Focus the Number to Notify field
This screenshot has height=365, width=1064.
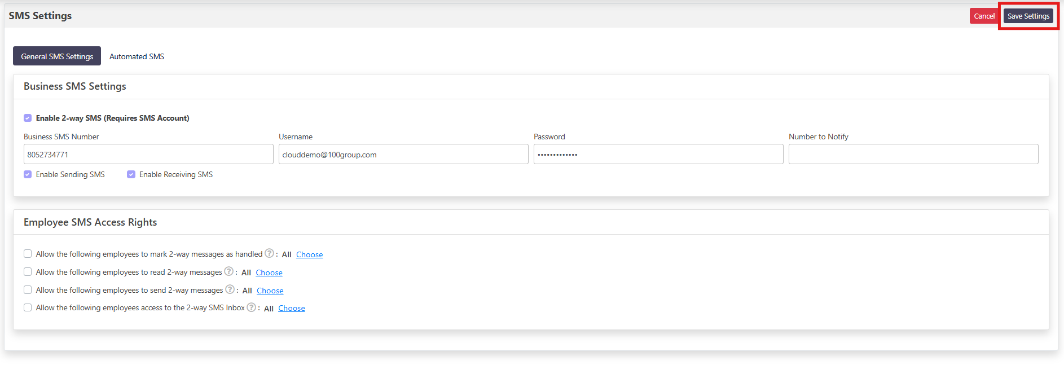[913, 154]
